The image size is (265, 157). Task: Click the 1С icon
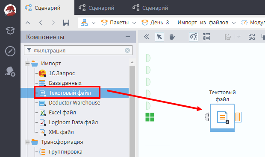point(42,73)
